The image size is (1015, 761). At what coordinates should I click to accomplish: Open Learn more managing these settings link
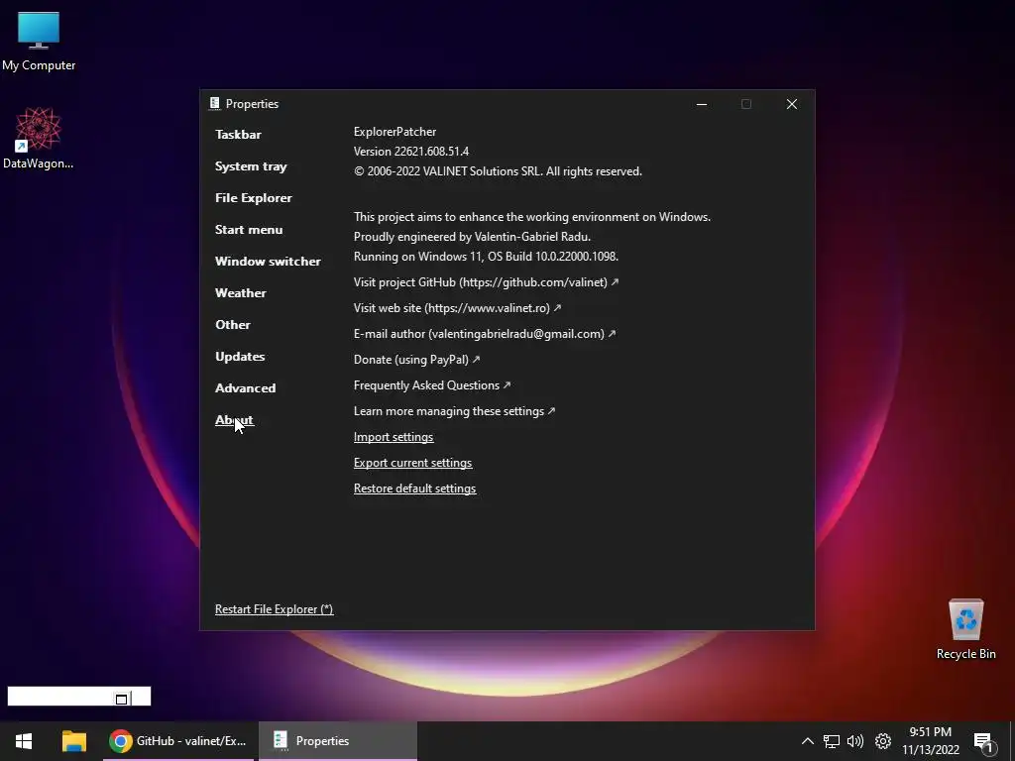(x=454, y=411)
